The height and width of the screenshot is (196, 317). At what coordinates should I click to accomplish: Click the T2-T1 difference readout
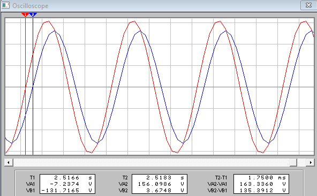point(261,178)
